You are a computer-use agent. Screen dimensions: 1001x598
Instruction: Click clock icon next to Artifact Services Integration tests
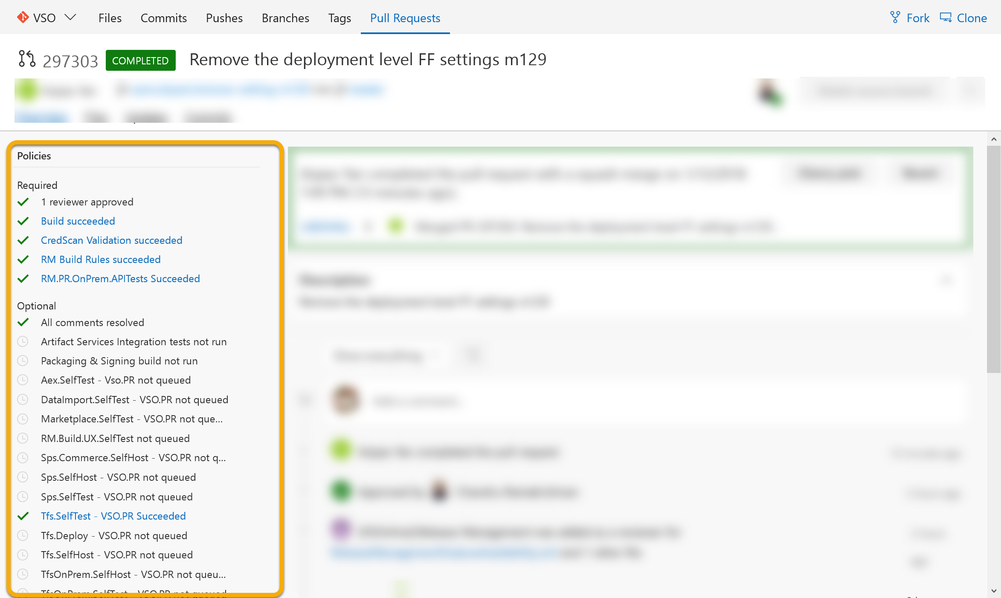point(23,342)
